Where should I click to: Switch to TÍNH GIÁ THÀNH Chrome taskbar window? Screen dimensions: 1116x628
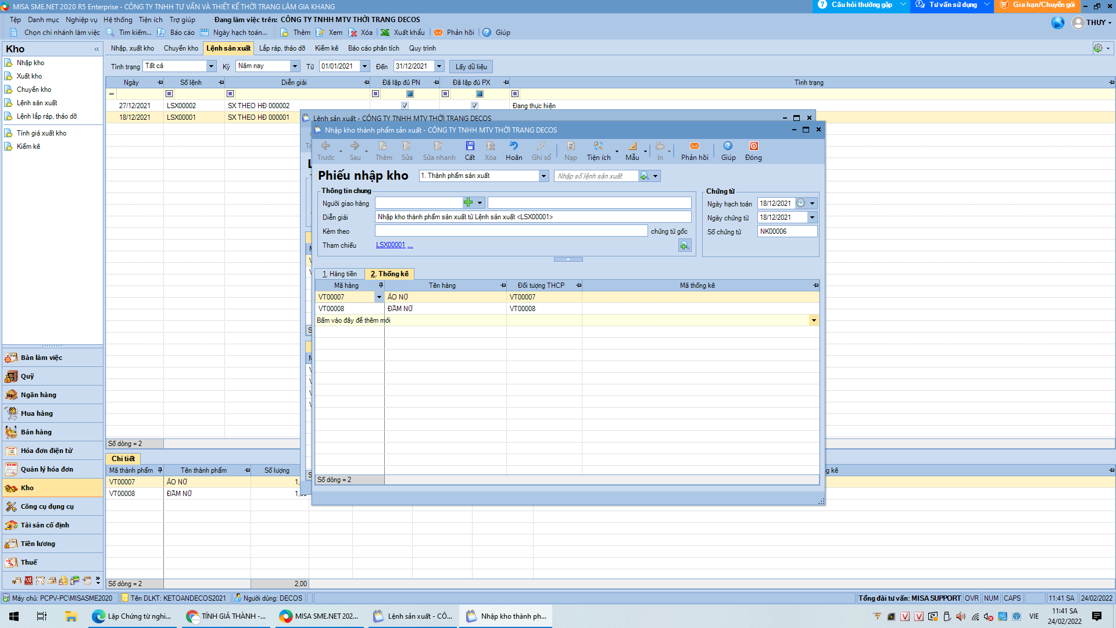pos(226,616)
